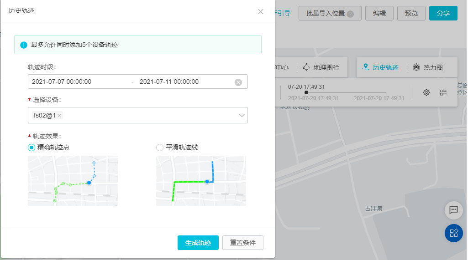468x260 pixels.
Task: Click the start date 2021-07-07 field
Action: [x=62, y=82]
